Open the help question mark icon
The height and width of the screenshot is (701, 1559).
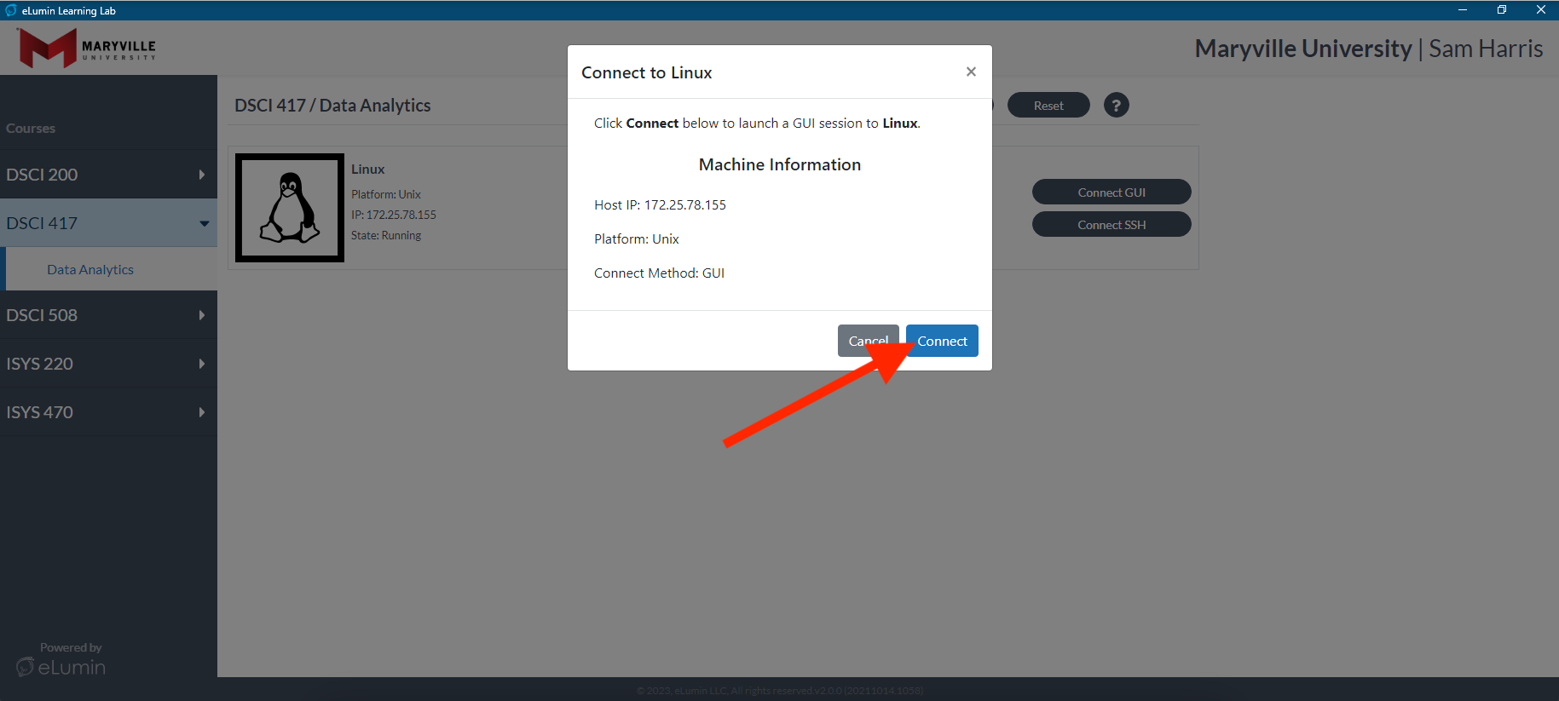click(x=1117, y=105)
